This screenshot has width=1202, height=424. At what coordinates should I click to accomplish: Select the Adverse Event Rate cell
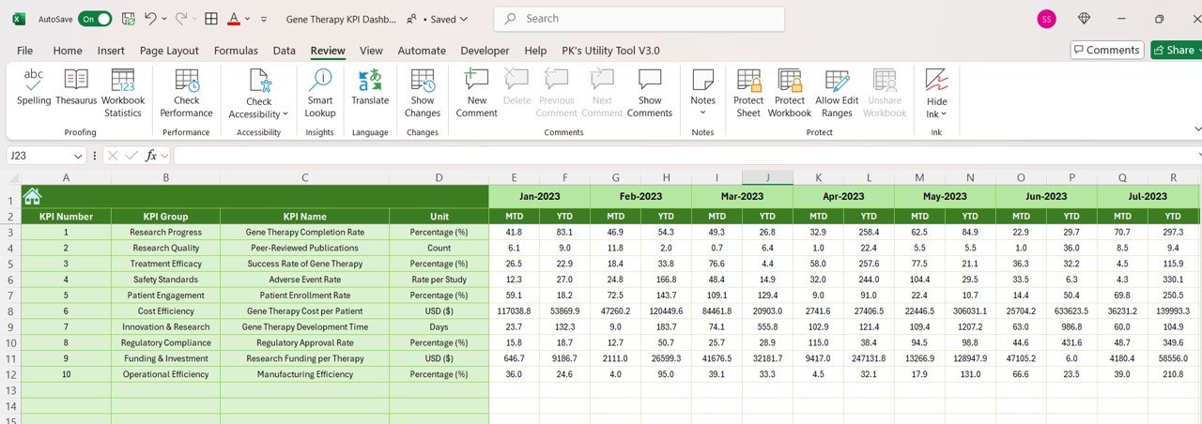coord(304,279)
